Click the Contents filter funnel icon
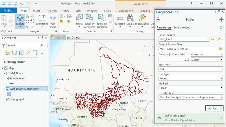The image size is (226, 127). point(3,45)
